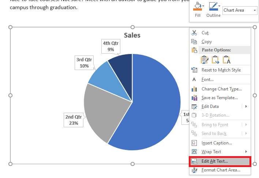Expand the Wrap Text submenu arrow
The image size is (259, 178).
click(x=246, y=151)
